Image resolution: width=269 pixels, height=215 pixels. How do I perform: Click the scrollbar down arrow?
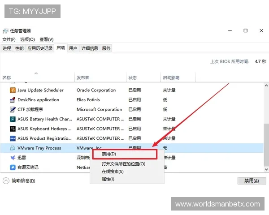266,169
